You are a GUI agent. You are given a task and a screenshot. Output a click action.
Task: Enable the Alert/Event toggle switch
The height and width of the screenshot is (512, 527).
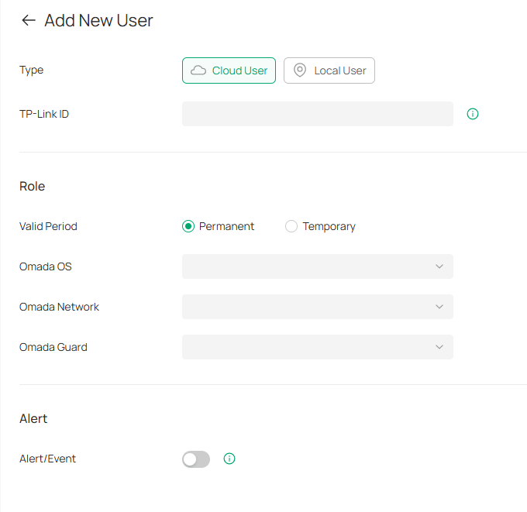(196, 459)
